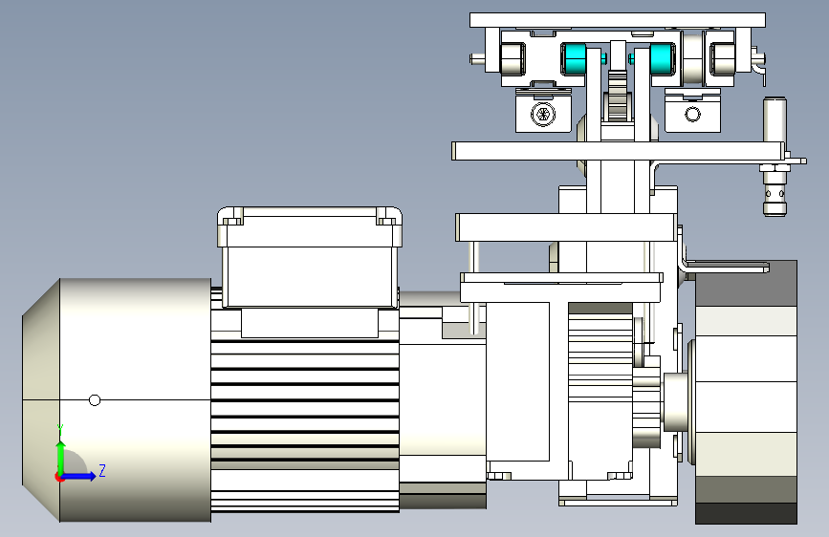Select the dark gray wheel on right
Image resolution: width=829 pixels, height=537 pixels.
746,392
